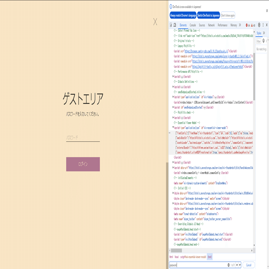Cancel the DevTools element search

click(x=249, y=265)
